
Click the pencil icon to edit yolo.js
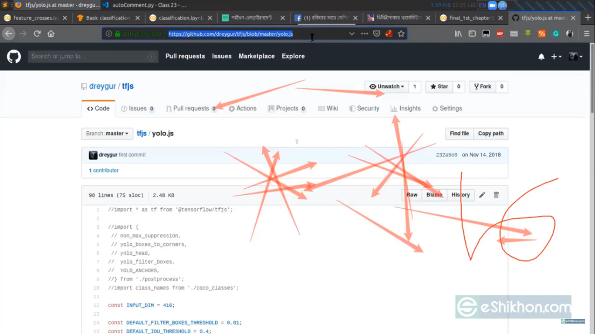[x=482, y=195]
